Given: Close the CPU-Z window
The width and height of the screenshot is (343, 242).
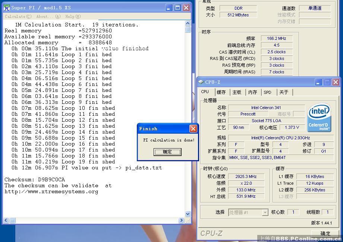Looking at the screenshot, I should 336,82.
